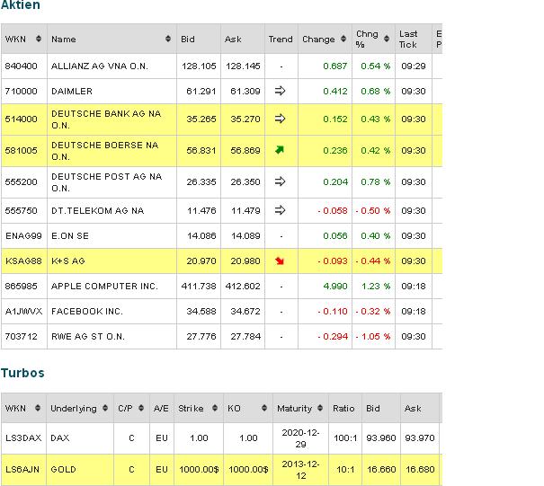Screen dimensions: 544x486
Task: Click DAX turbo bid 93.960
Action: (x=381, y=437)
